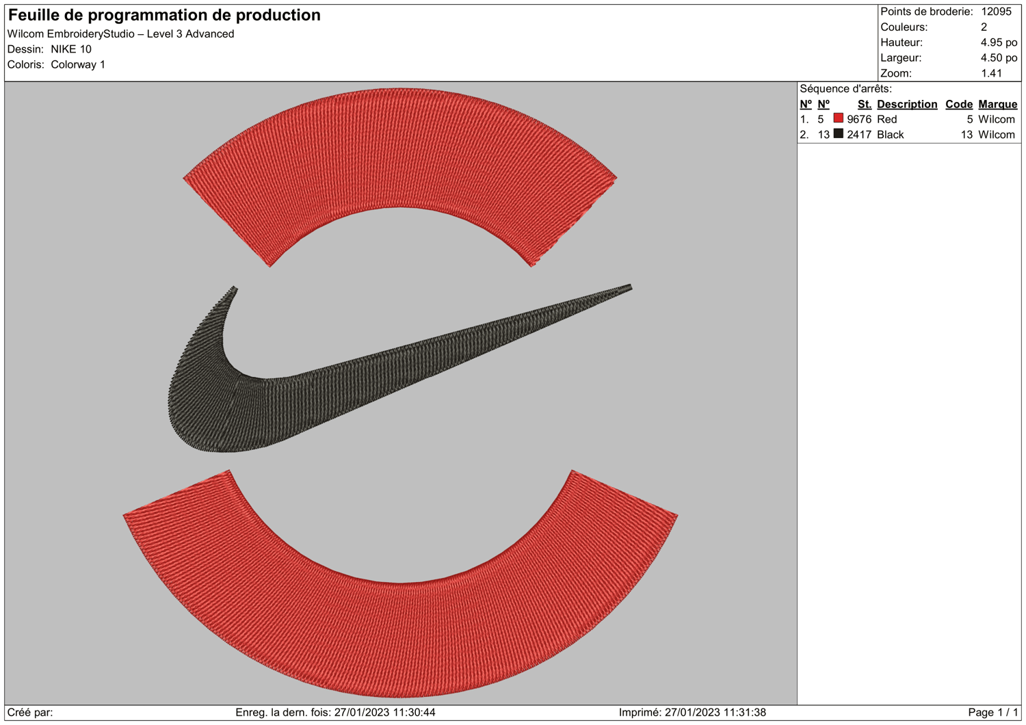Click 'Wilcom' brand in the Black row

[x=997, y=135]
